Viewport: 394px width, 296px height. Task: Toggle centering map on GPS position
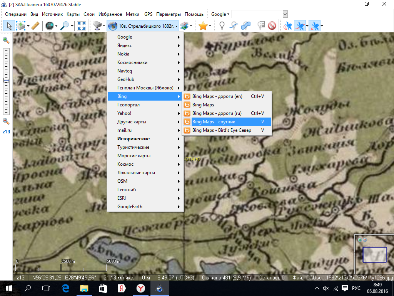click(314, 26)
